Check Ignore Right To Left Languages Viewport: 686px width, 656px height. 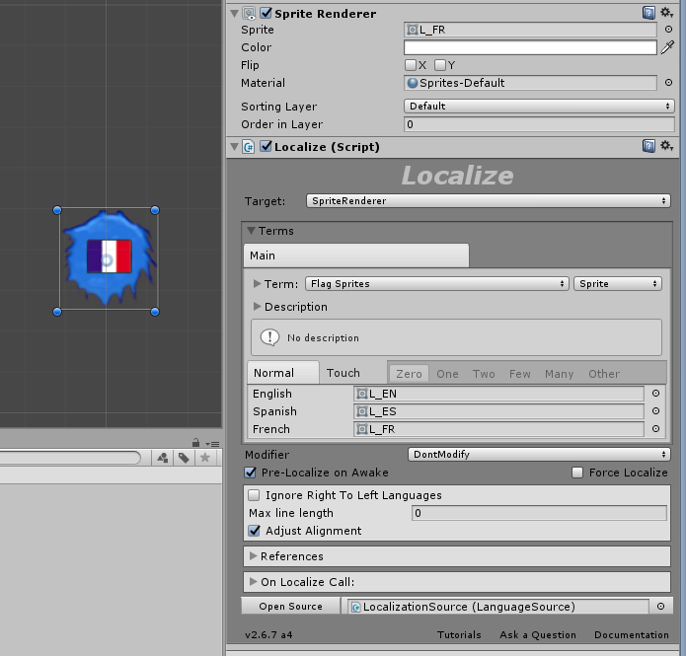point(255,495)
